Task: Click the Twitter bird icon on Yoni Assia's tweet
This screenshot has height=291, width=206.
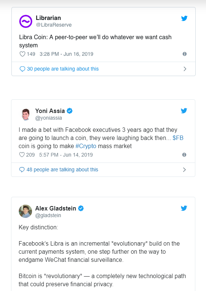Action: 184,111
